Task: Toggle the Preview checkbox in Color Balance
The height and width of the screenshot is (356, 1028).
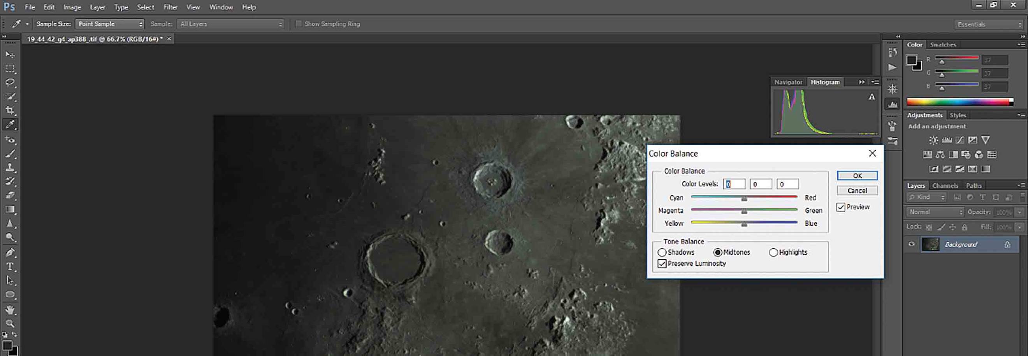Action: point(841,207)
